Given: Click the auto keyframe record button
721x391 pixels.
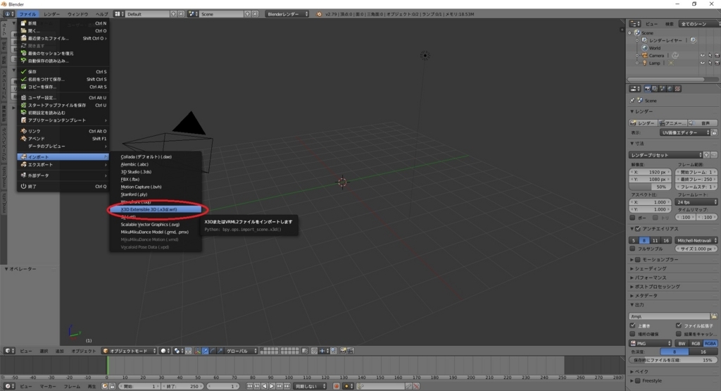Looking at the screenshot, I should pyautogui.click(x=336, y=386).
